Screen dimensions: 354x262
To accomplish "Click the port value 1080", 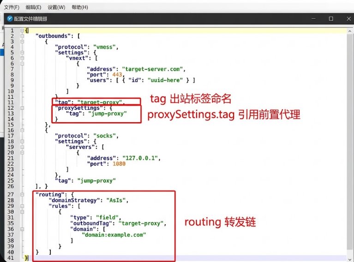I will [x=119, y=164].
